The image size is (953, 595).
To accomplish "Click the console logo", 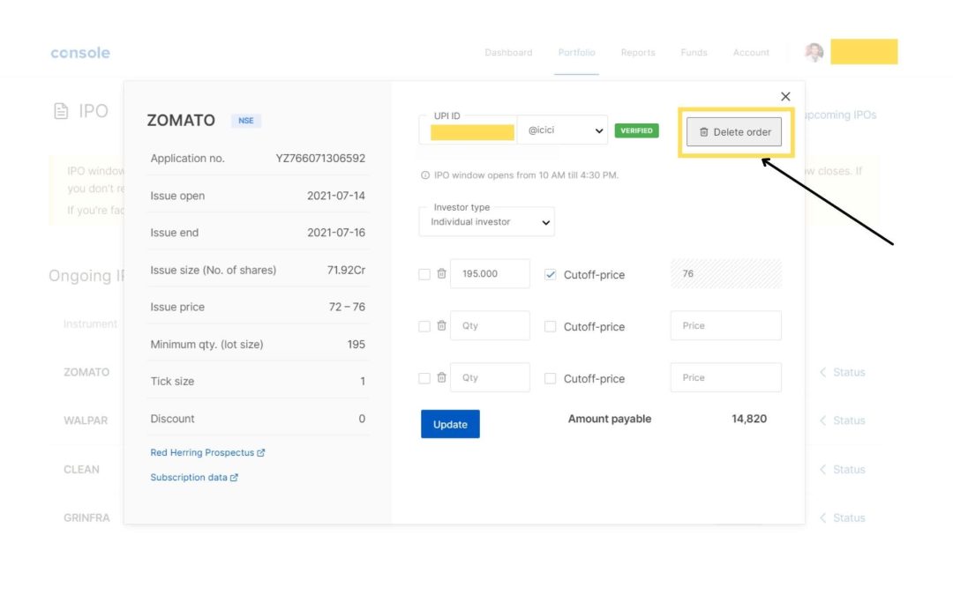I will [80, 53].
